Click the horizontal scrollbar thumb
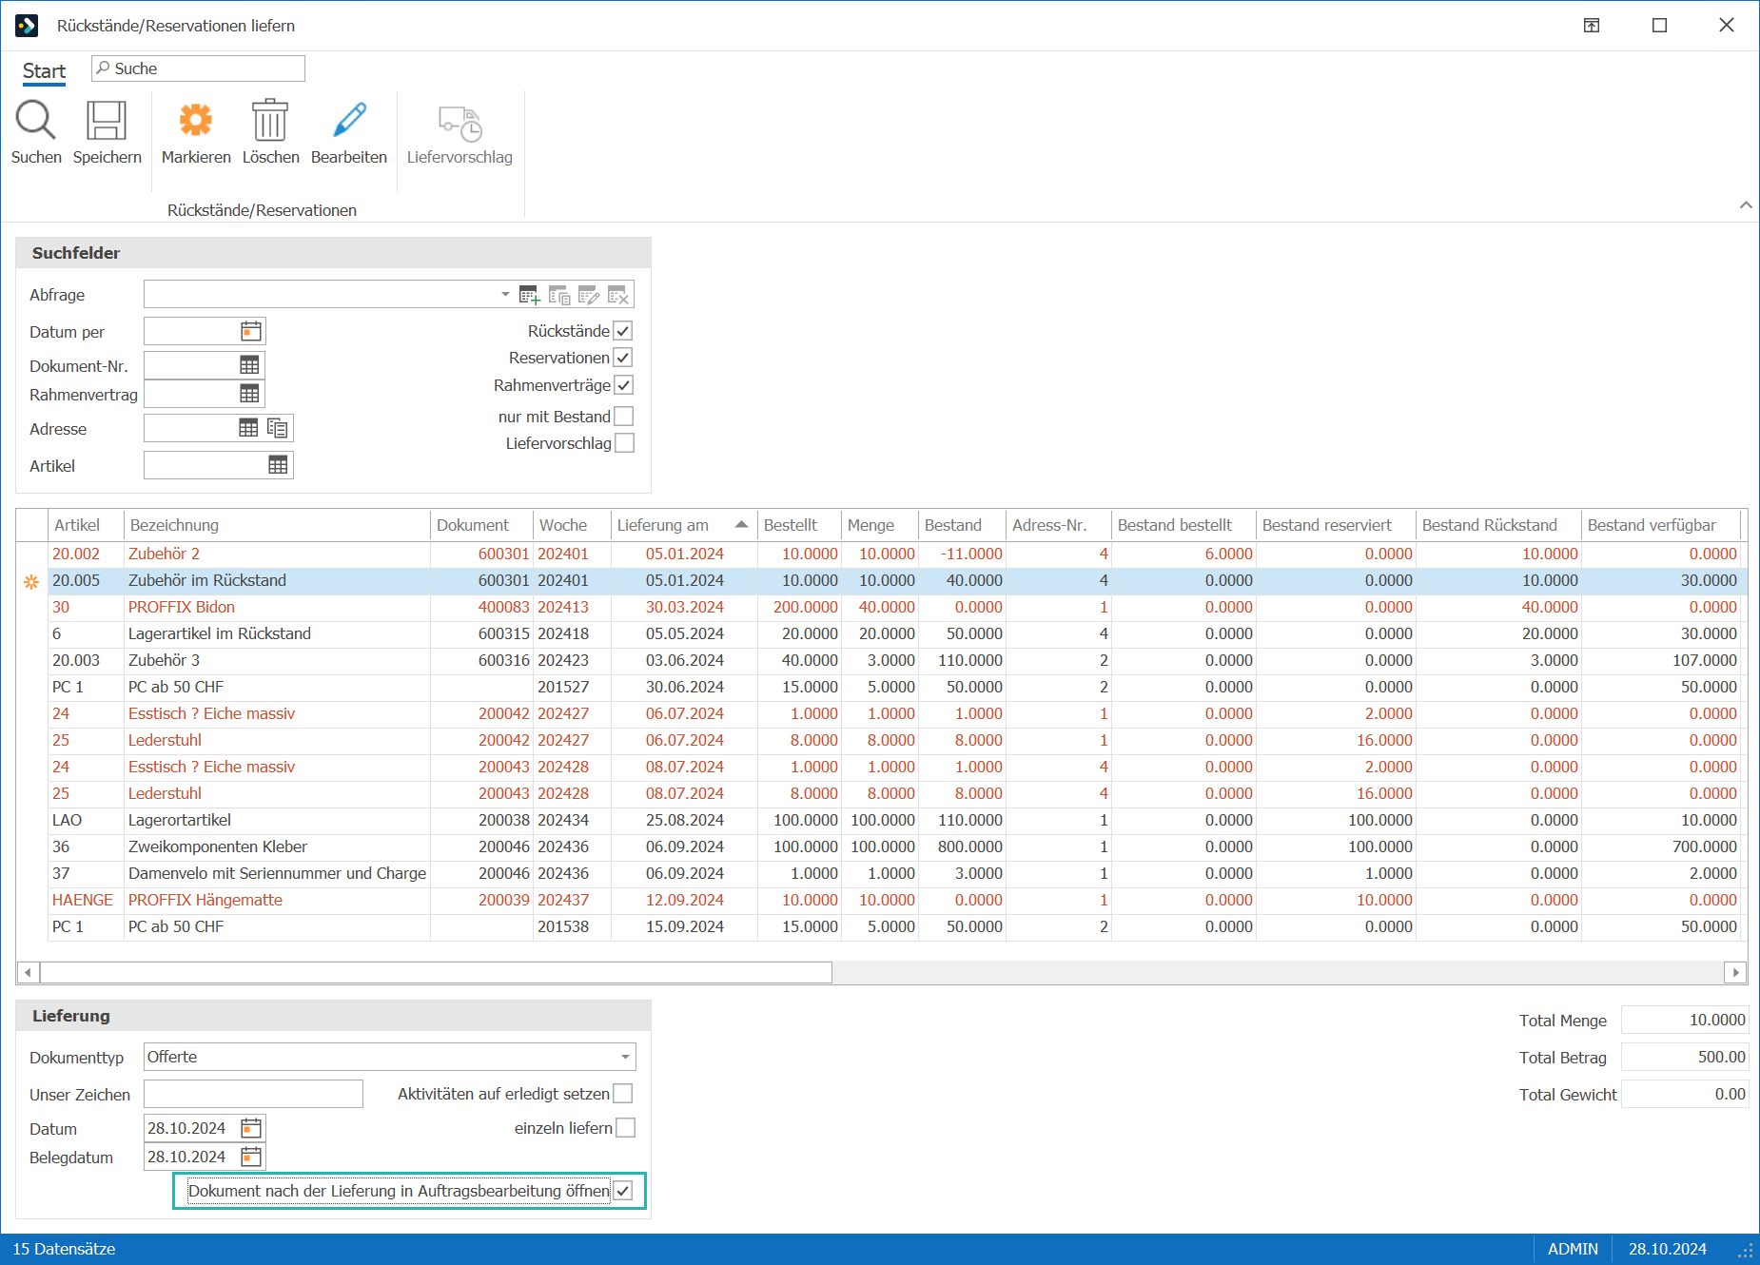Viewport: 1760px width, 1265px height. pyautogui.click(x=436, y=972)
